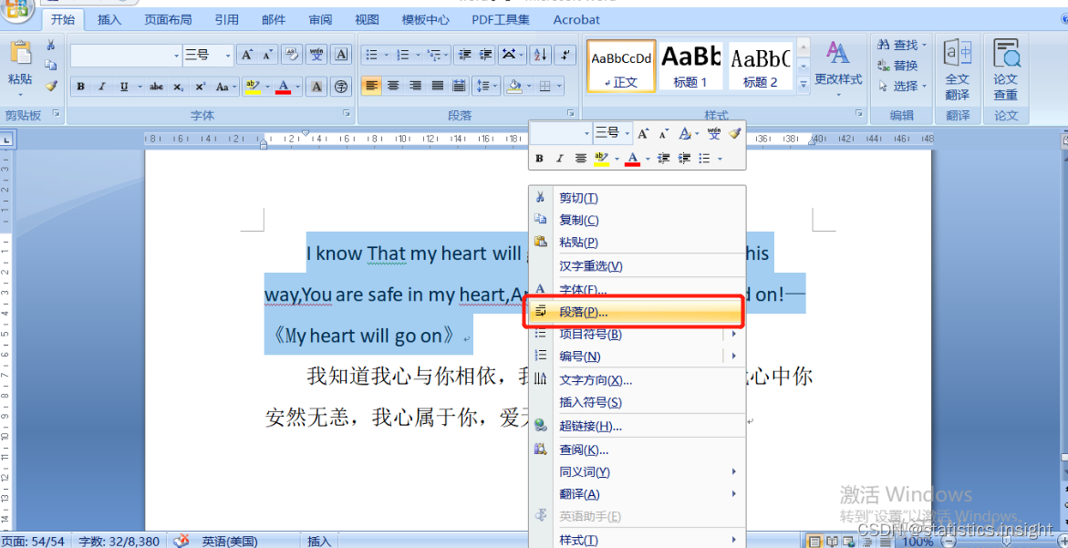Open the mini toolbar font size dropdown
This screenshot has width=1068, height=548.
point(627,133)
